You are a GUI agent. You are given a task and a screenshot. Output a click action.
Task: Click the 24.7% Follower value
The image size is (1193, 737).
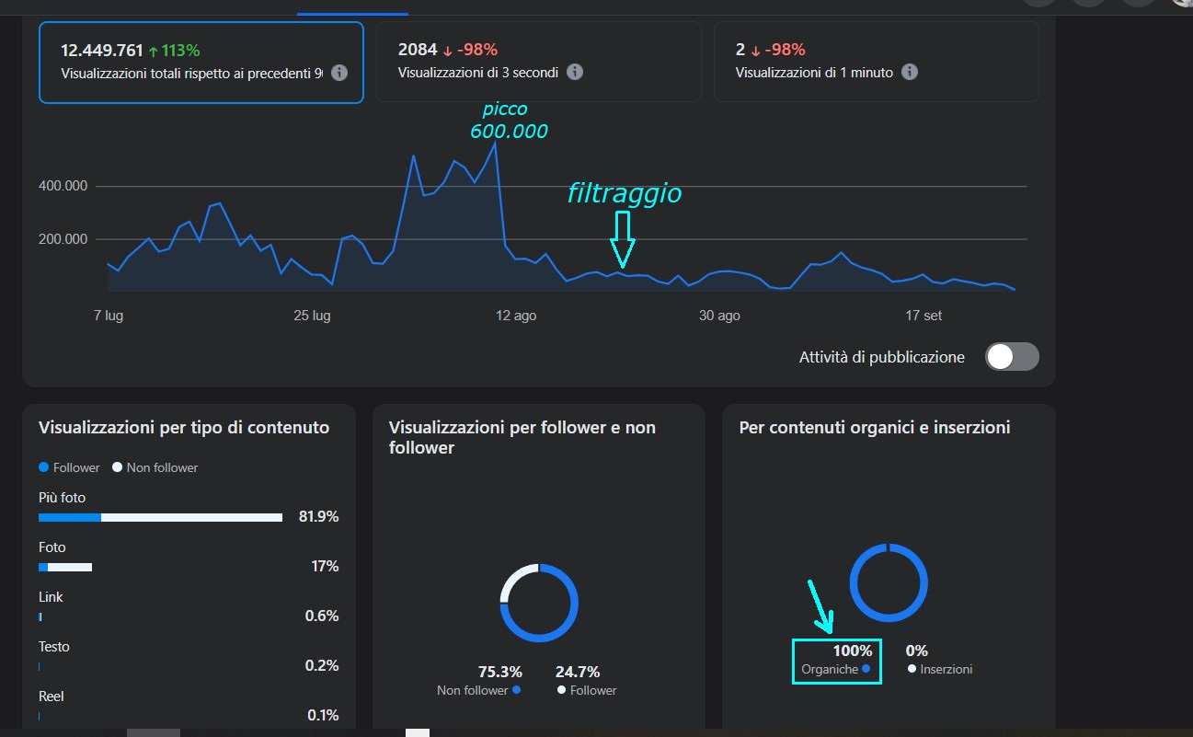pyautogui.click(x=578, y=673)
